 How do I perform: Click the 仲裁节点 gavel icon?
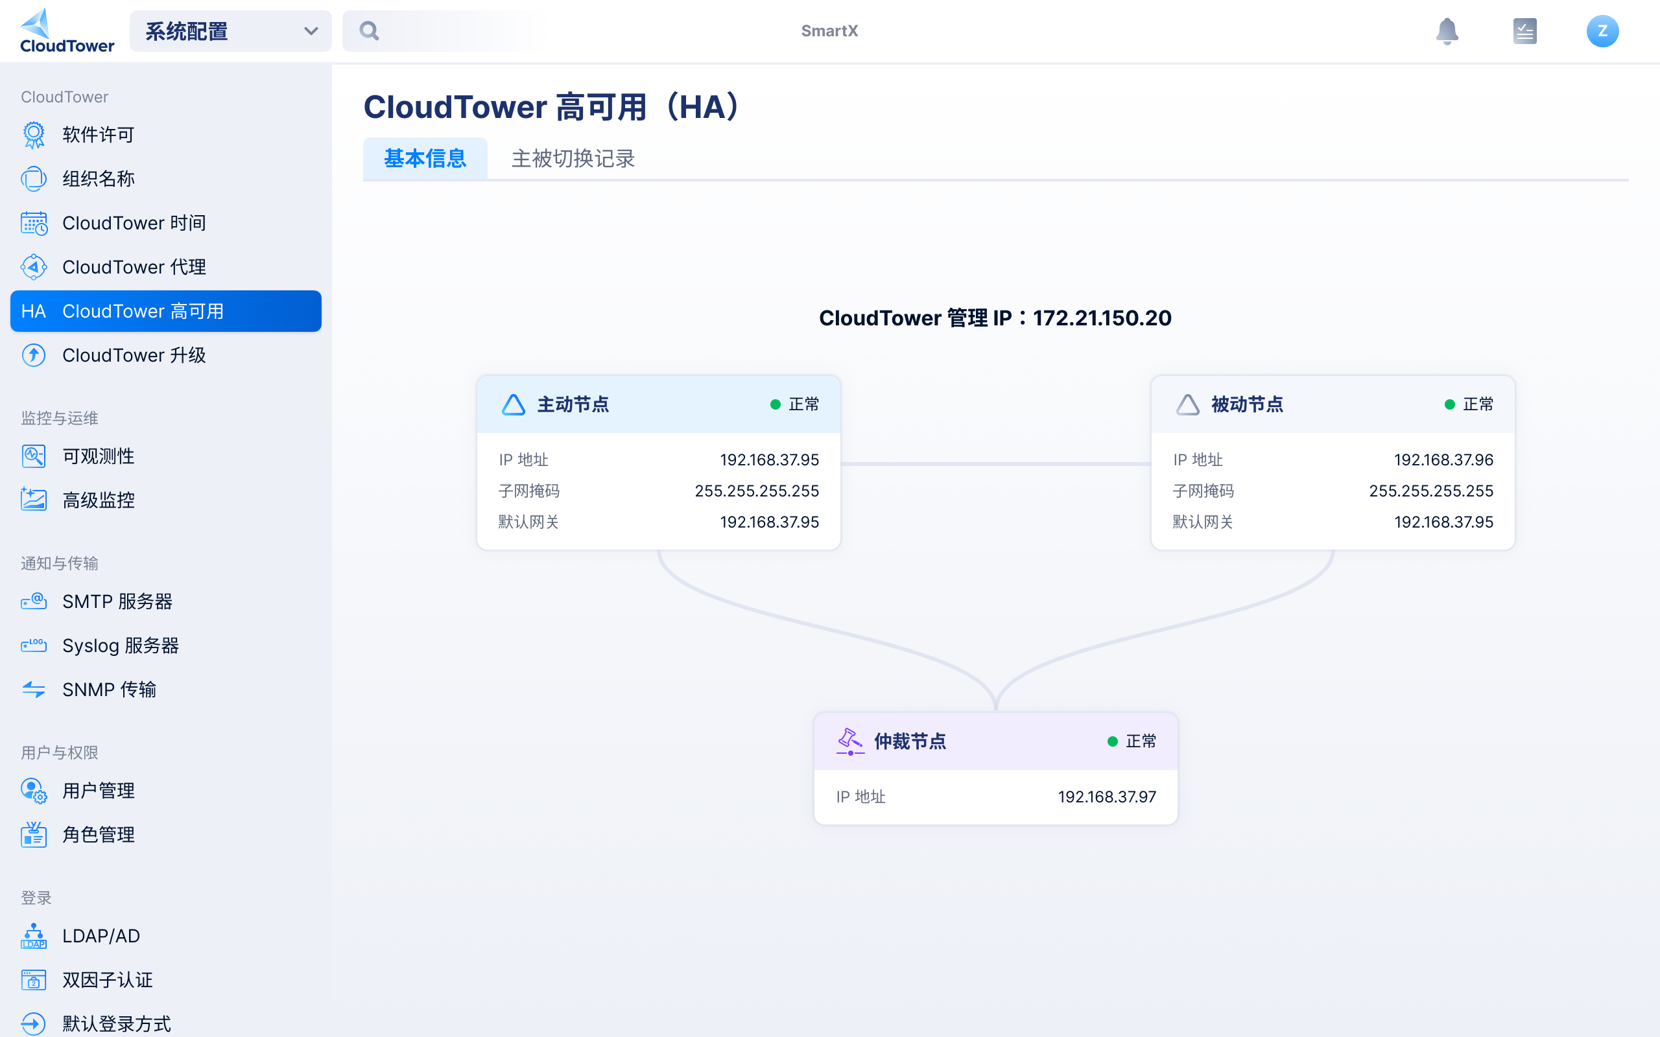(849, 741)
